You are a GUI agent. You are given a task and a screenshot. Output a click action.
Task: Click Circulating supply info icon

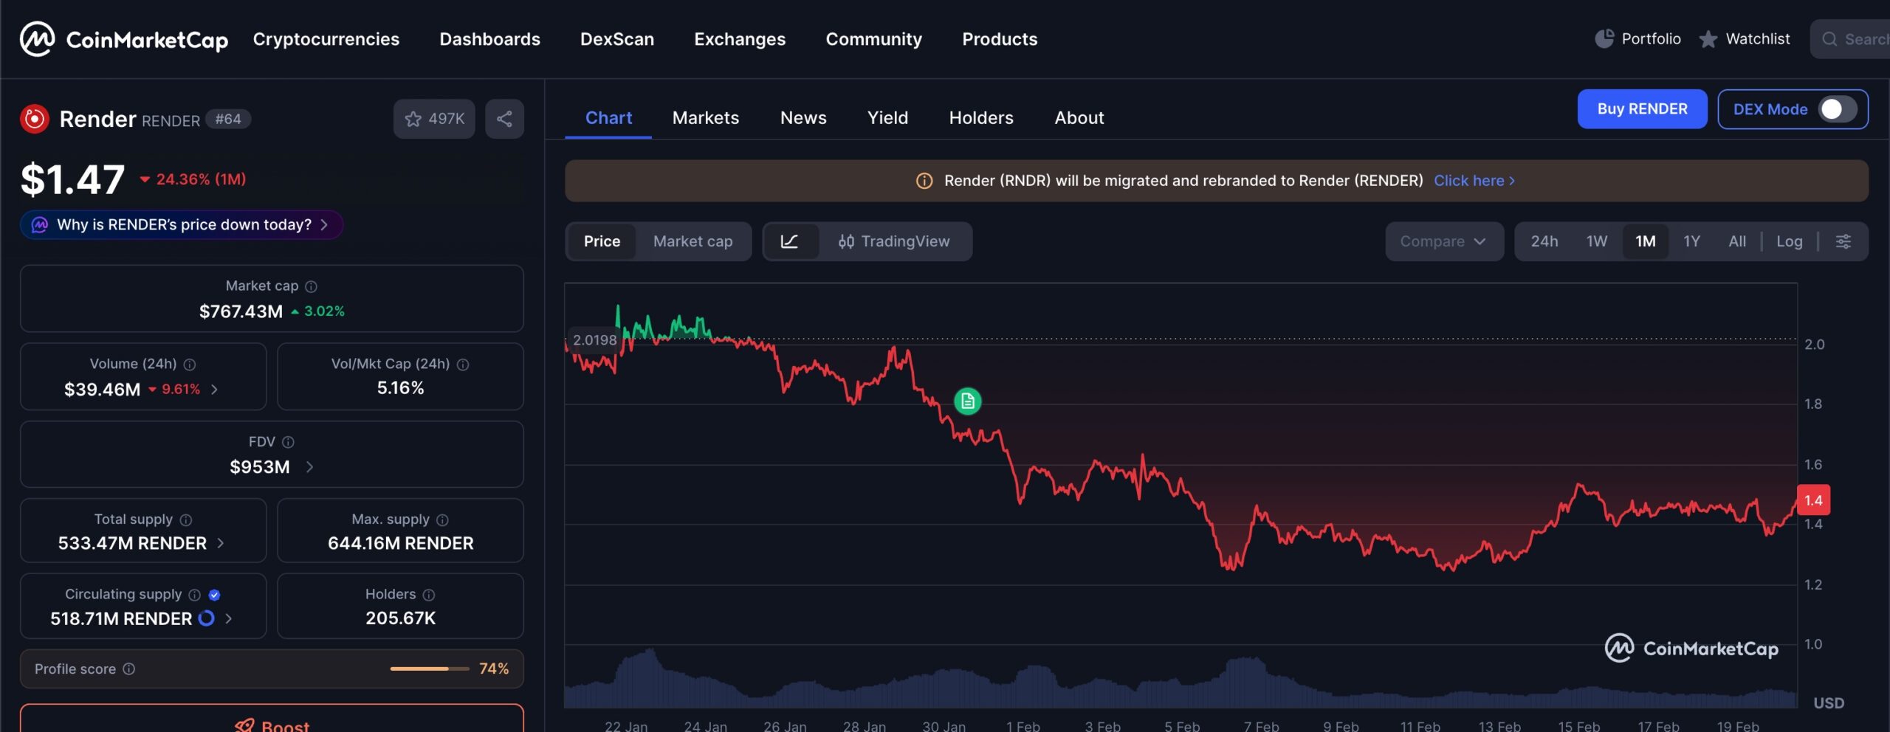click(195, 595)
